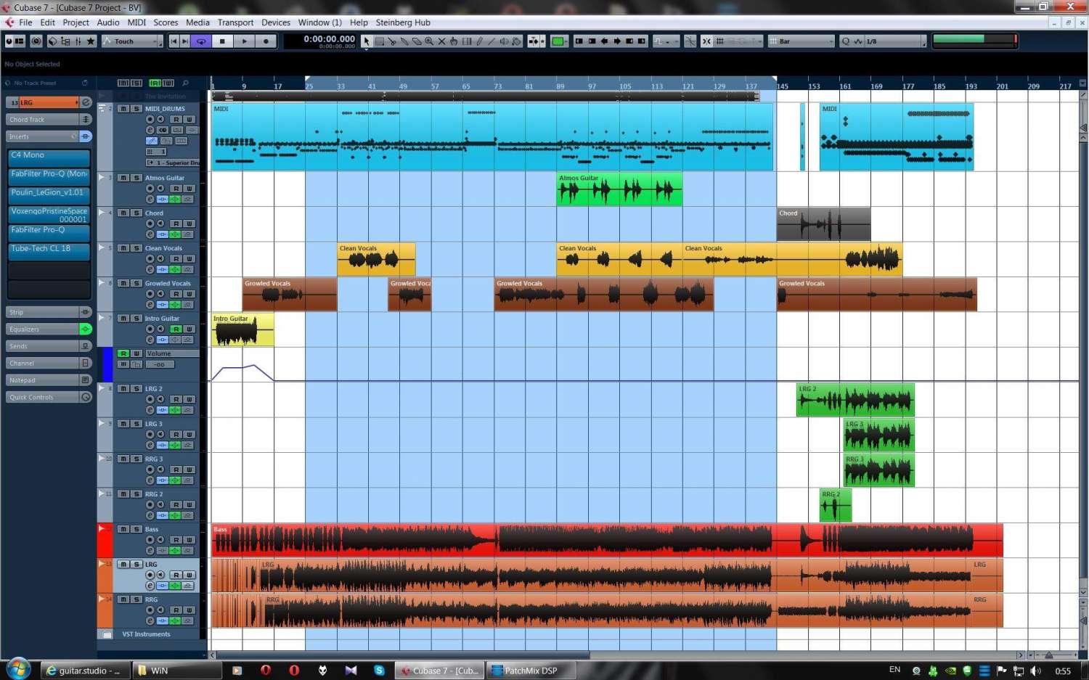Open the Pool window icon

(65, 41)
